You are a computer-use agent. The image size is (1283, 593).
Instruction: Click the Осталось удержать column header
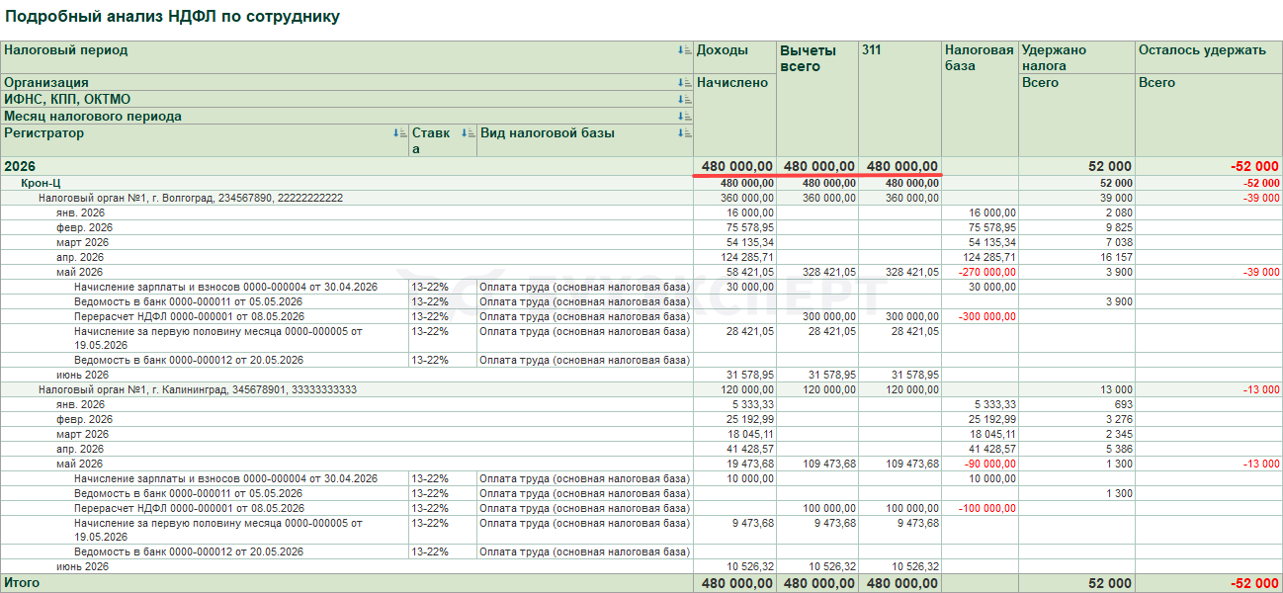[x=1201, y=50]
